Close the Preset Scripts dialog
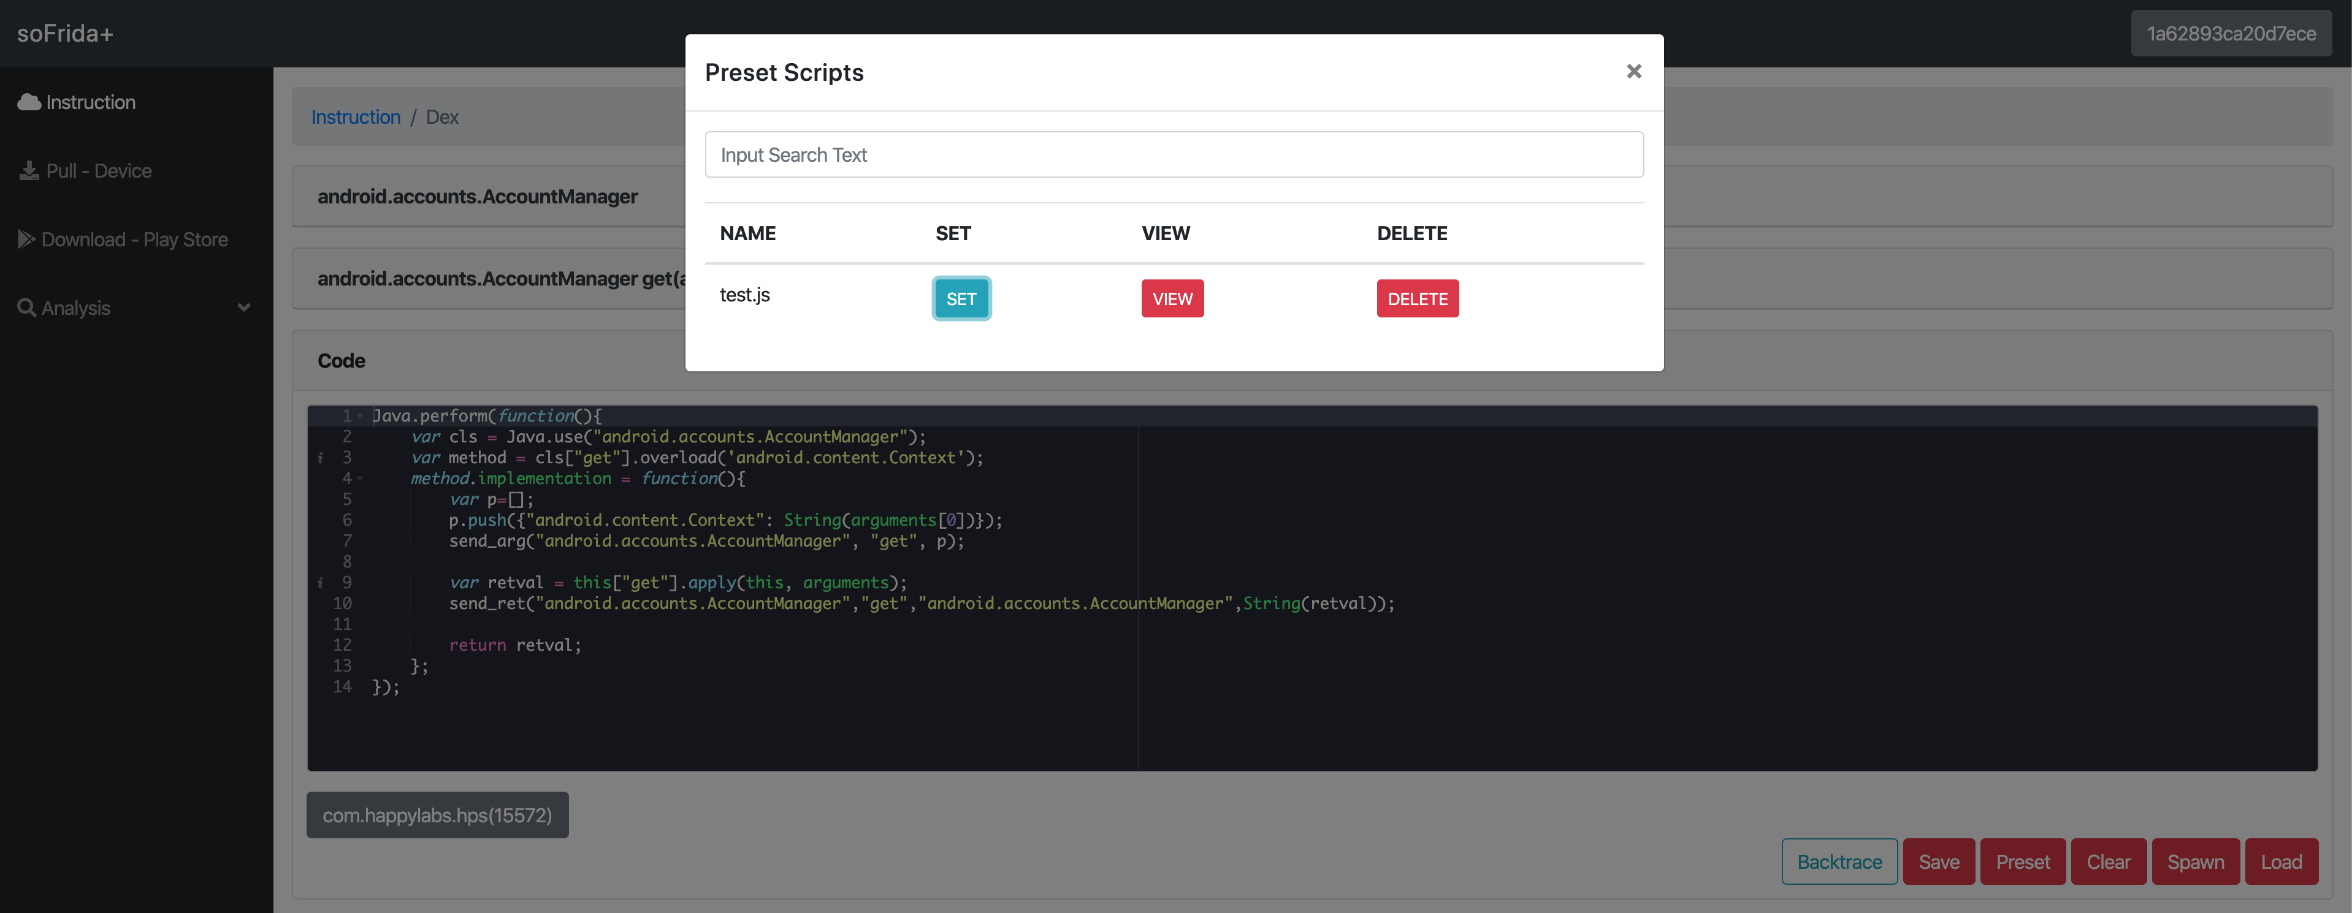The height and width of the screenshot is (913, 2352). 1633,71
